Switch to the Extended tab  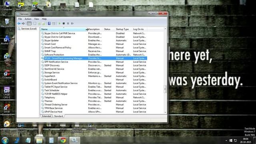tap(46, 116)
